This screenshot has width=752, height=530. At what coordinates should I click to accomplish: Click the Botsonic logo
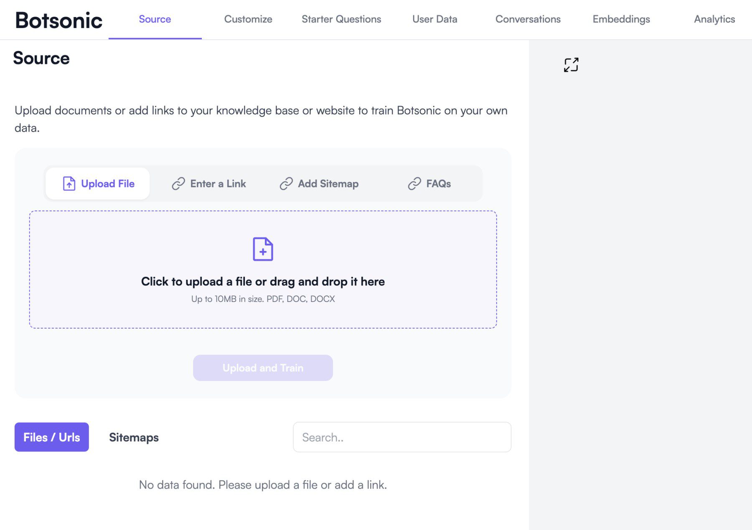coord(58,20)
